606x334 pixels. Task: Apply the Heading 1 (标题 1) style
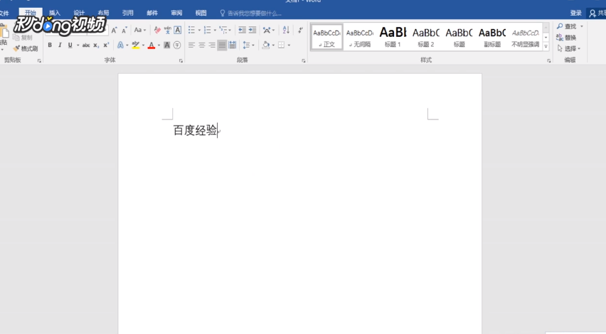tap(393, 38)
